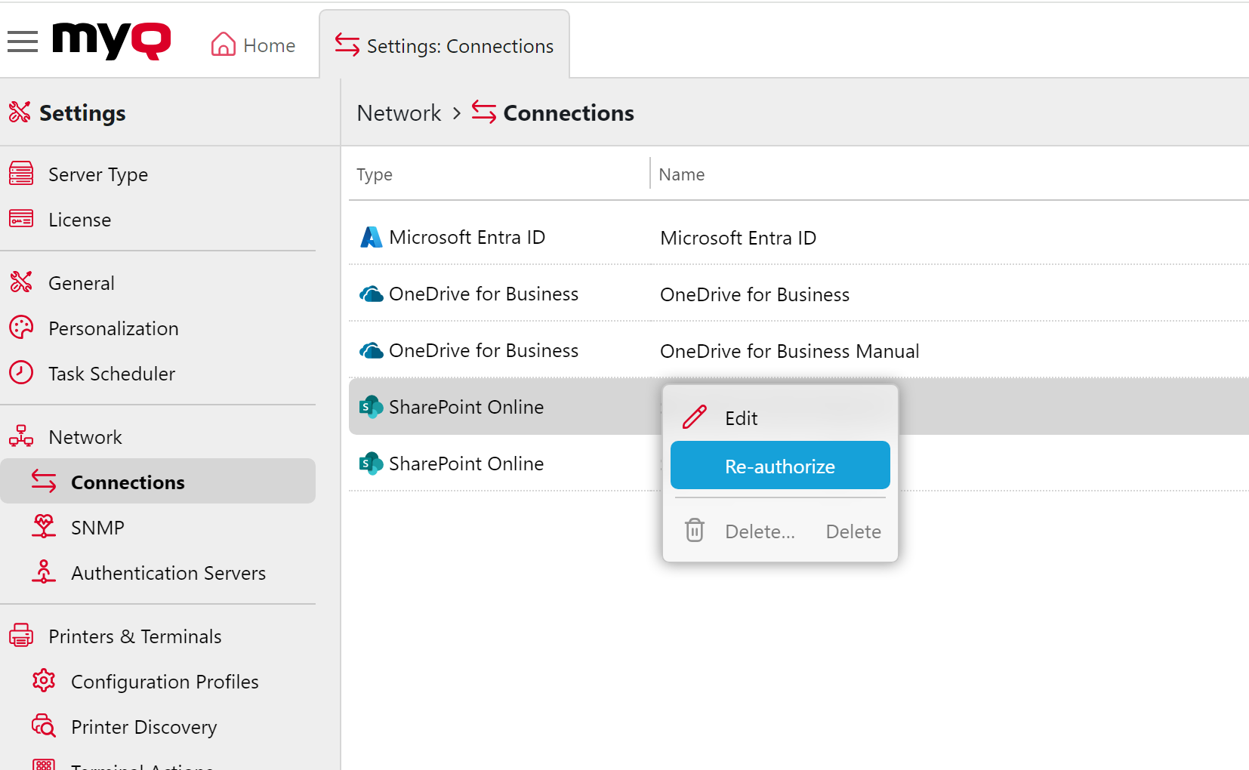The height and width of the screenshot is (770, 1249).
Task: Open the Server Type settings icon
Action: click(x=20, y=174)
